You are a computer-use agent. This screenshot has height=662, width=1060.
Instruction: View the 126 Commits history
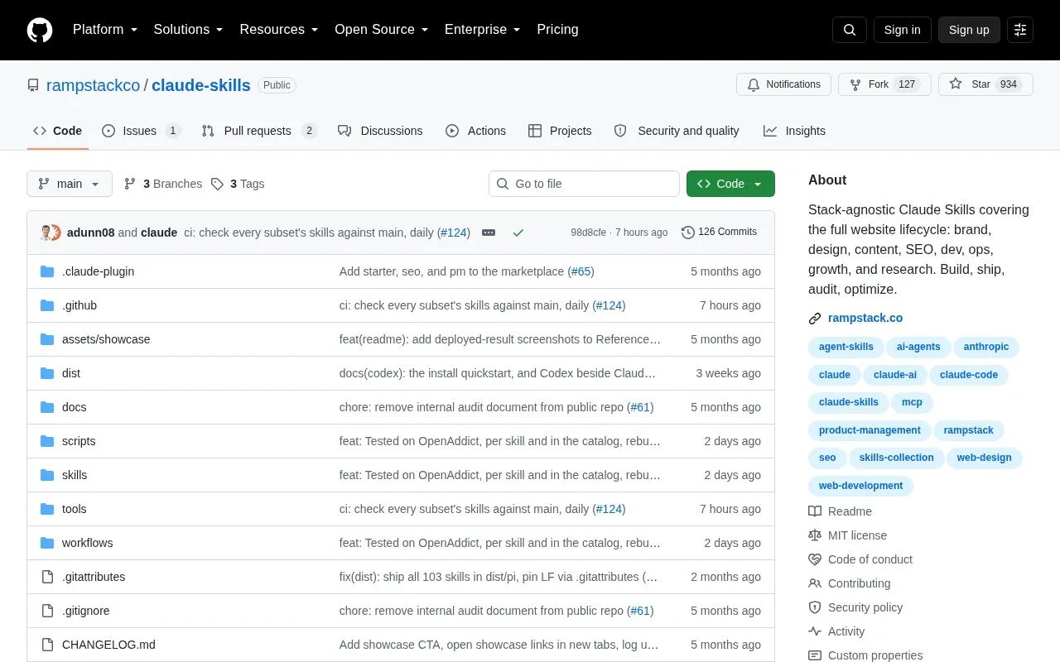coord(719,233)
